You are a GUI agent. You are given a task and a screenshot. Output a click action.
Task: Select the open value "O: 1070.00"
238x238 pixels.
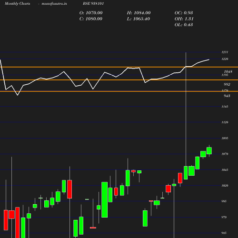click(91, 13)
